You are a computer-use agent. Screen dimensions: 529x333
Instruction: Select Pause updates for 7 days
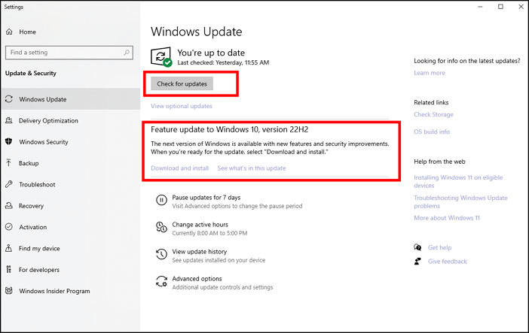pyautogui.click(x=206, y=197)
